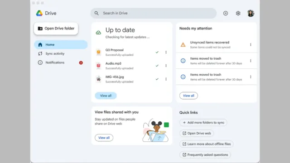290x163 pixels.
Task: Open the Audio.mp3 more options menu
Action: click(166, 66)
